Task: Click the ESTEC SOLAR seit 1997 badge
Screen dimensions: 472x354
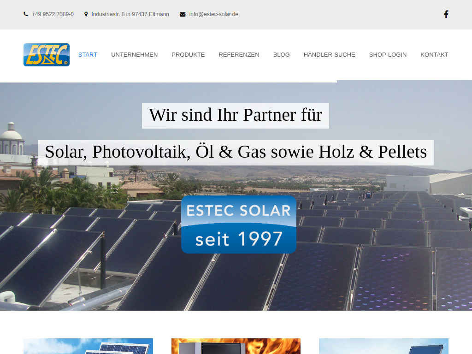Action: tap(239, 224)
